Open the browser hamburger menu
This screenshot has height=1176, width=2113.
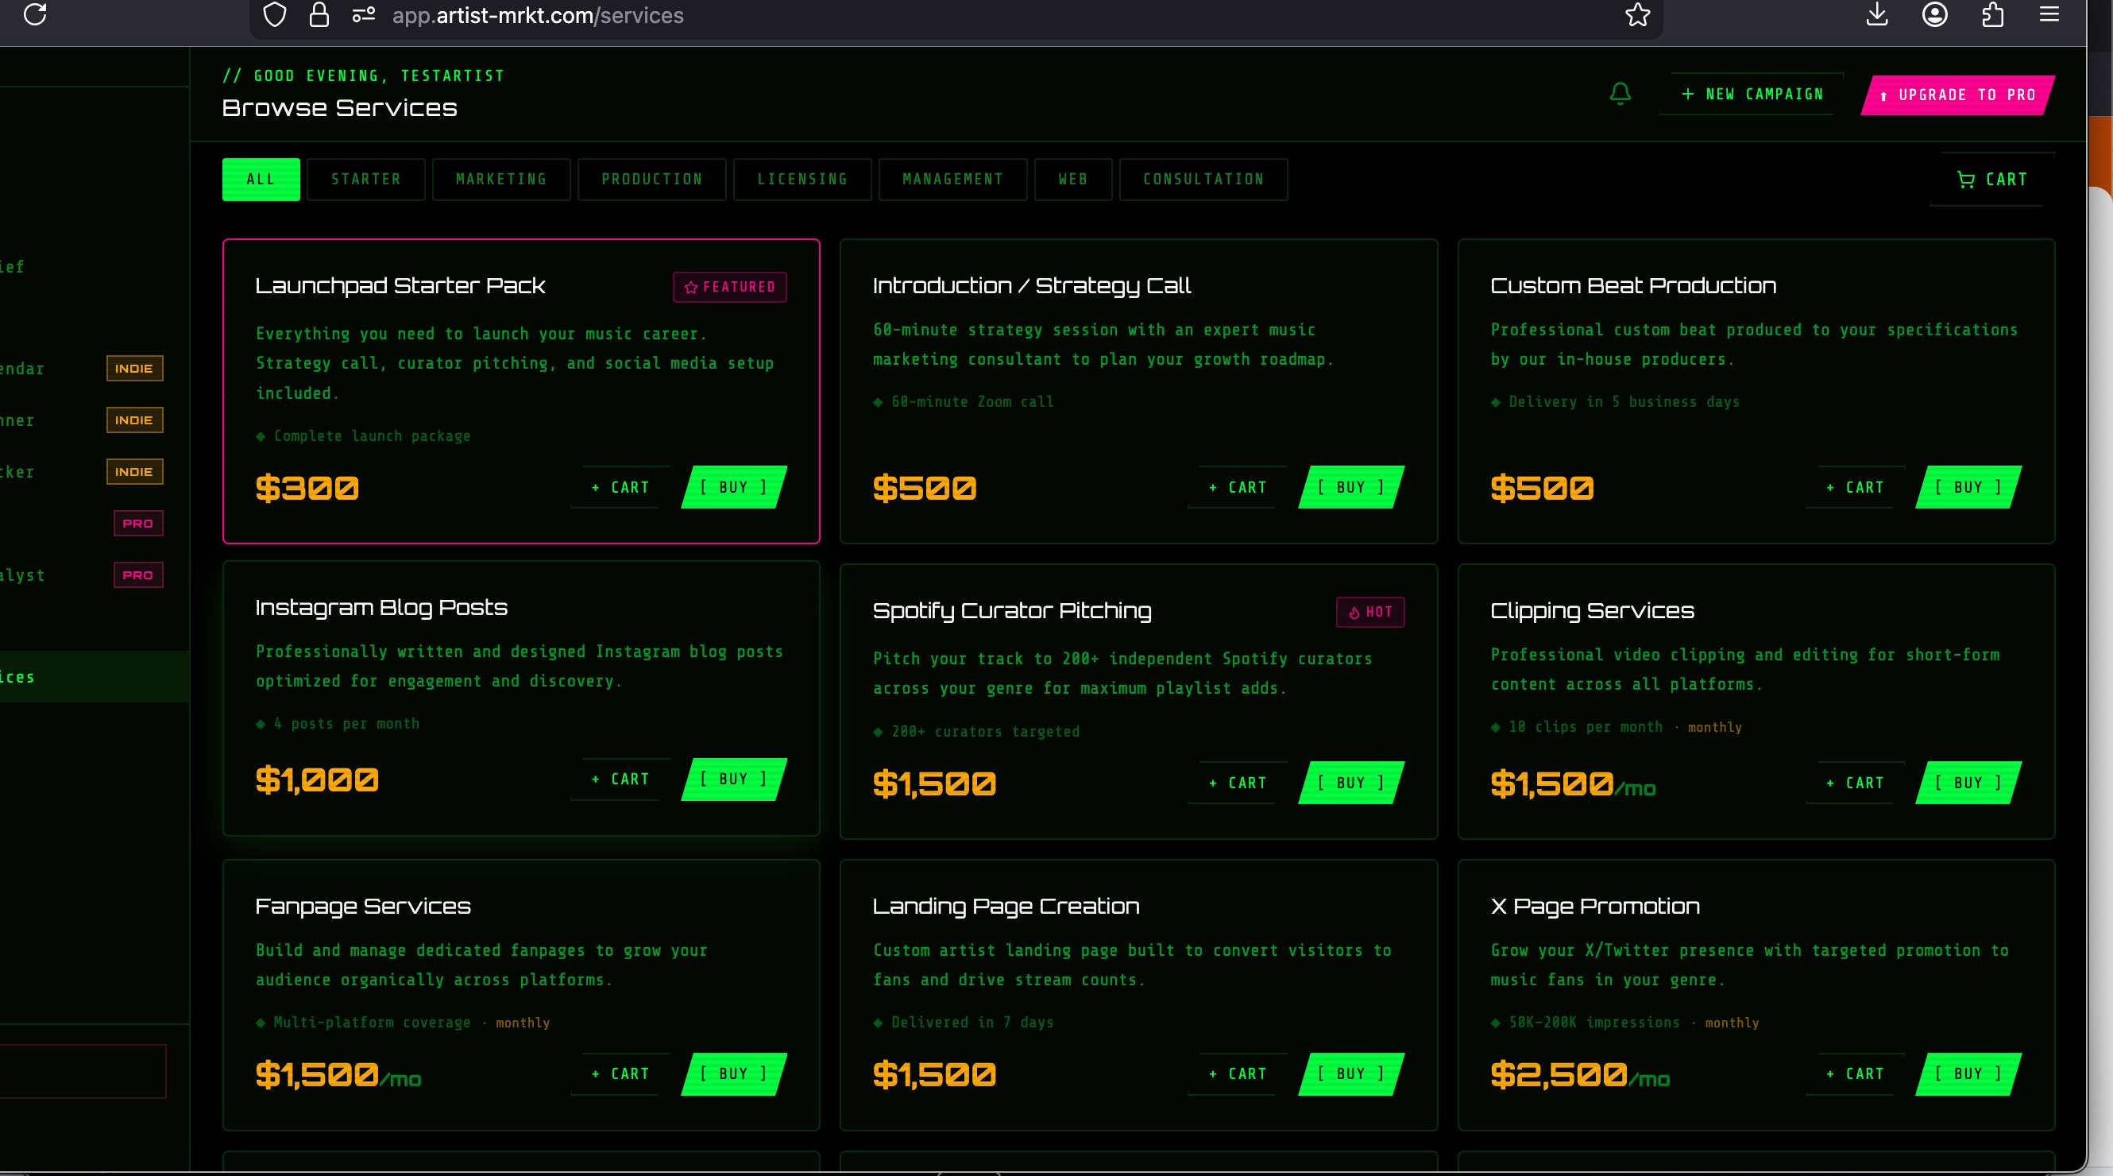click(2049, 15)
